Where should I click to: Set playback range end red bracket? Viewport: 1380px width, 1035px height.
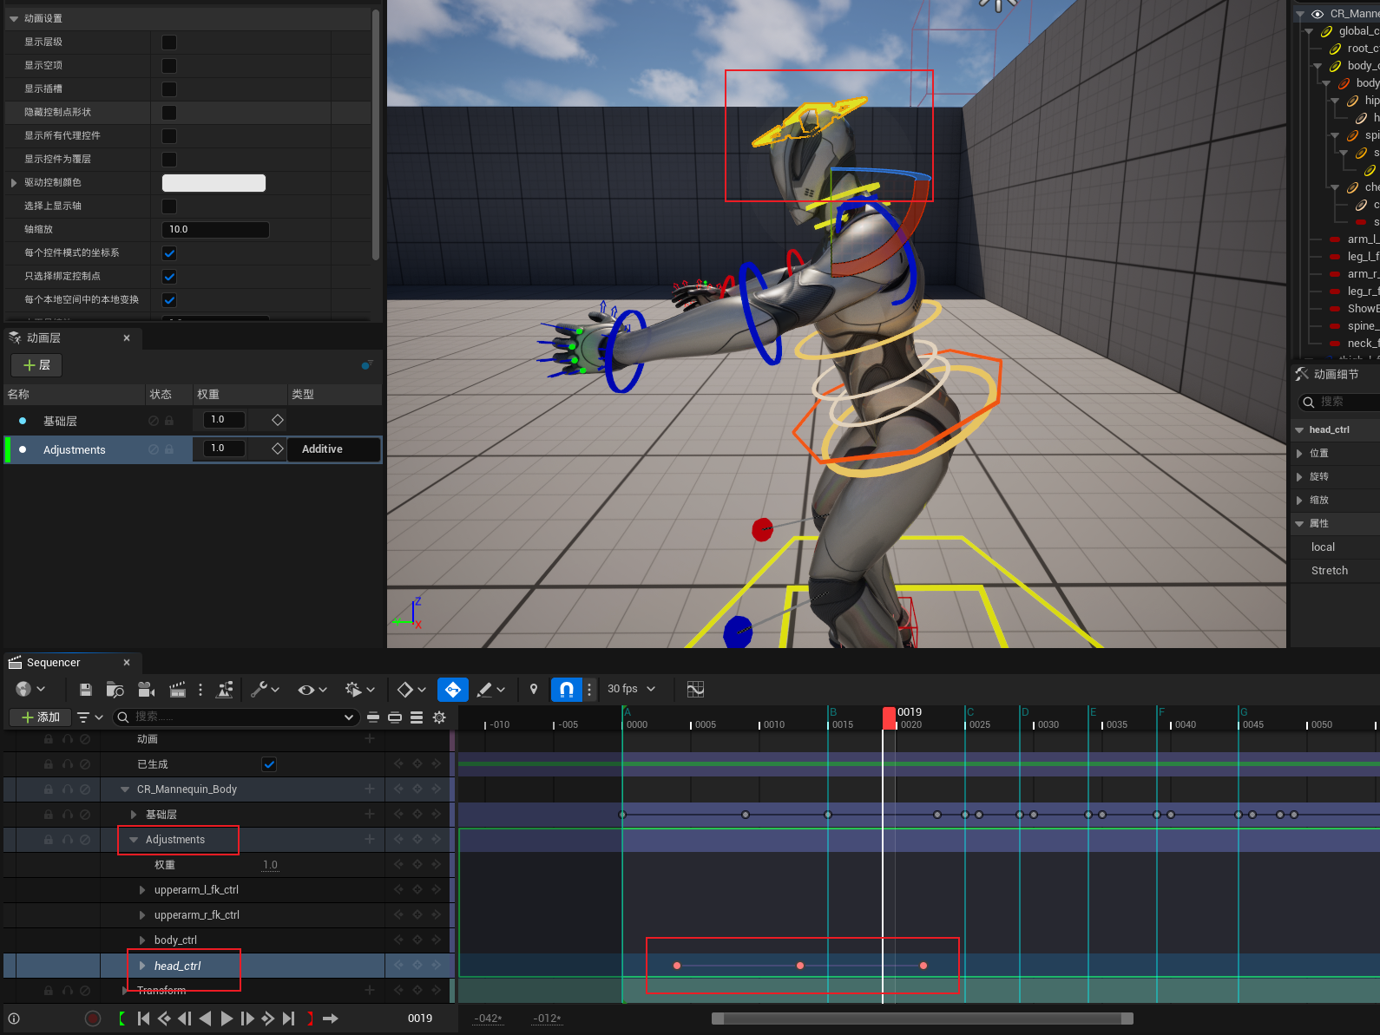(x=310, y=1019)
